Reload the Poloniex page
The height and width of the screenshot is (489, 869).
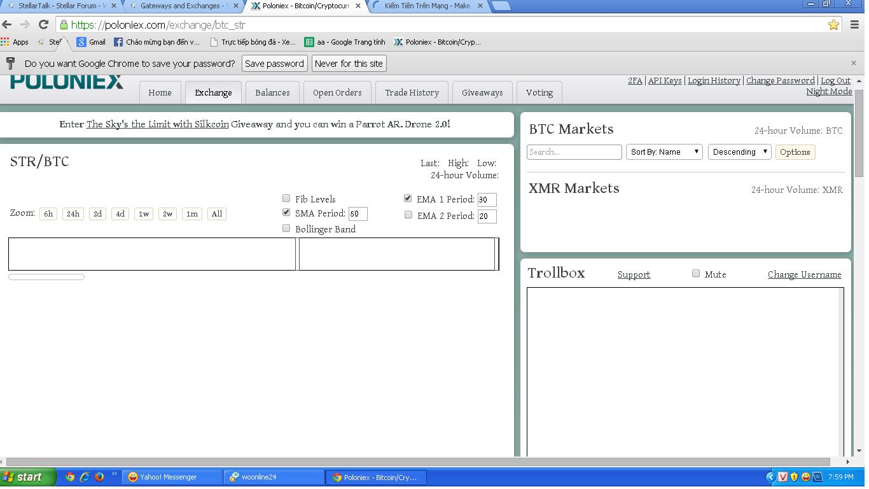(43, 25)
